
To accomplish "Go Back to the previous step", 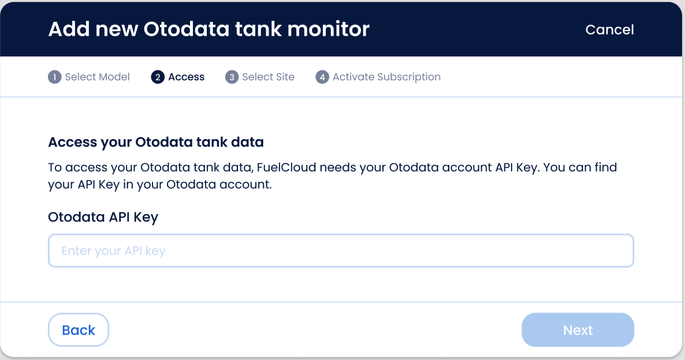I will tap(79, 330).
